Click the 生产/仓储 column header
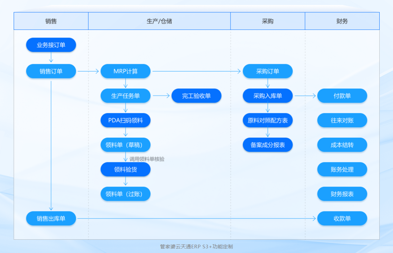 [159, 21]
